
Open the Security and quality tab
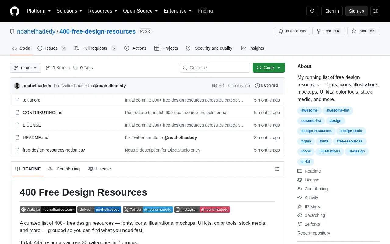pos(209,48)
